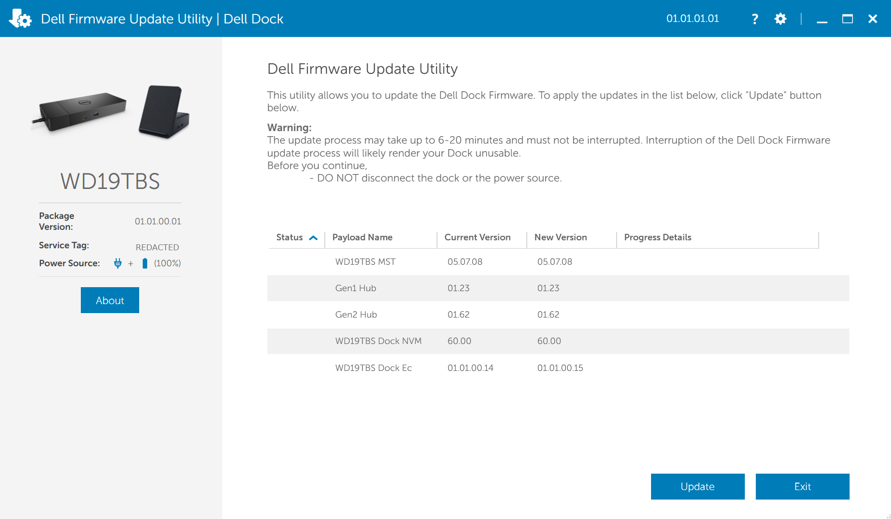Click the version number 01.01.01.01 in the header
The width and height of the screenshot is (891, 519).
pyautogui.click(x=693, y=18)
